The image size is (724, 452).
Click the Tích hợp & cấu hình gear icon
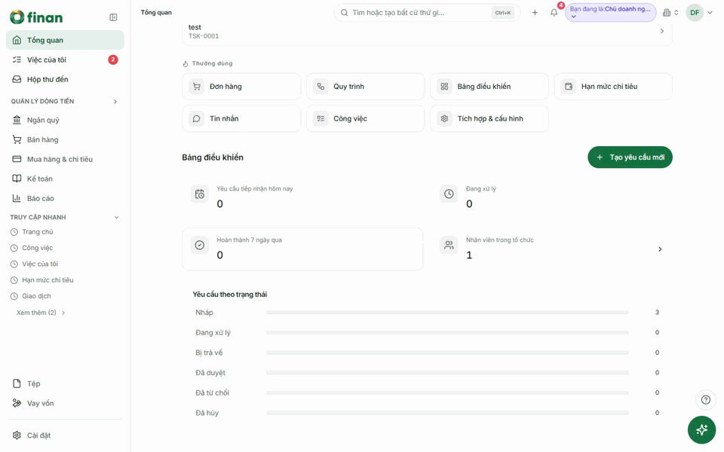pyautogui.click(x=444, y=118)
